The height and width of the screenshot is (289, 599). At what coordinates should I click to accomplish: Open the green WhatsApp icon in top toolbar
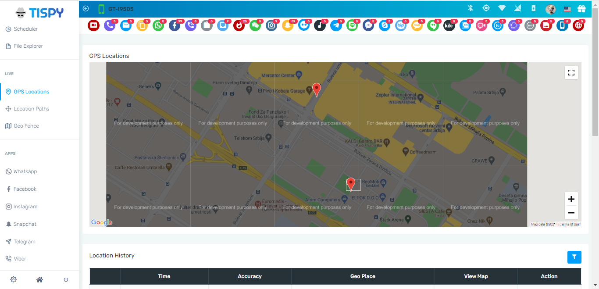click(x=158, y=25)
